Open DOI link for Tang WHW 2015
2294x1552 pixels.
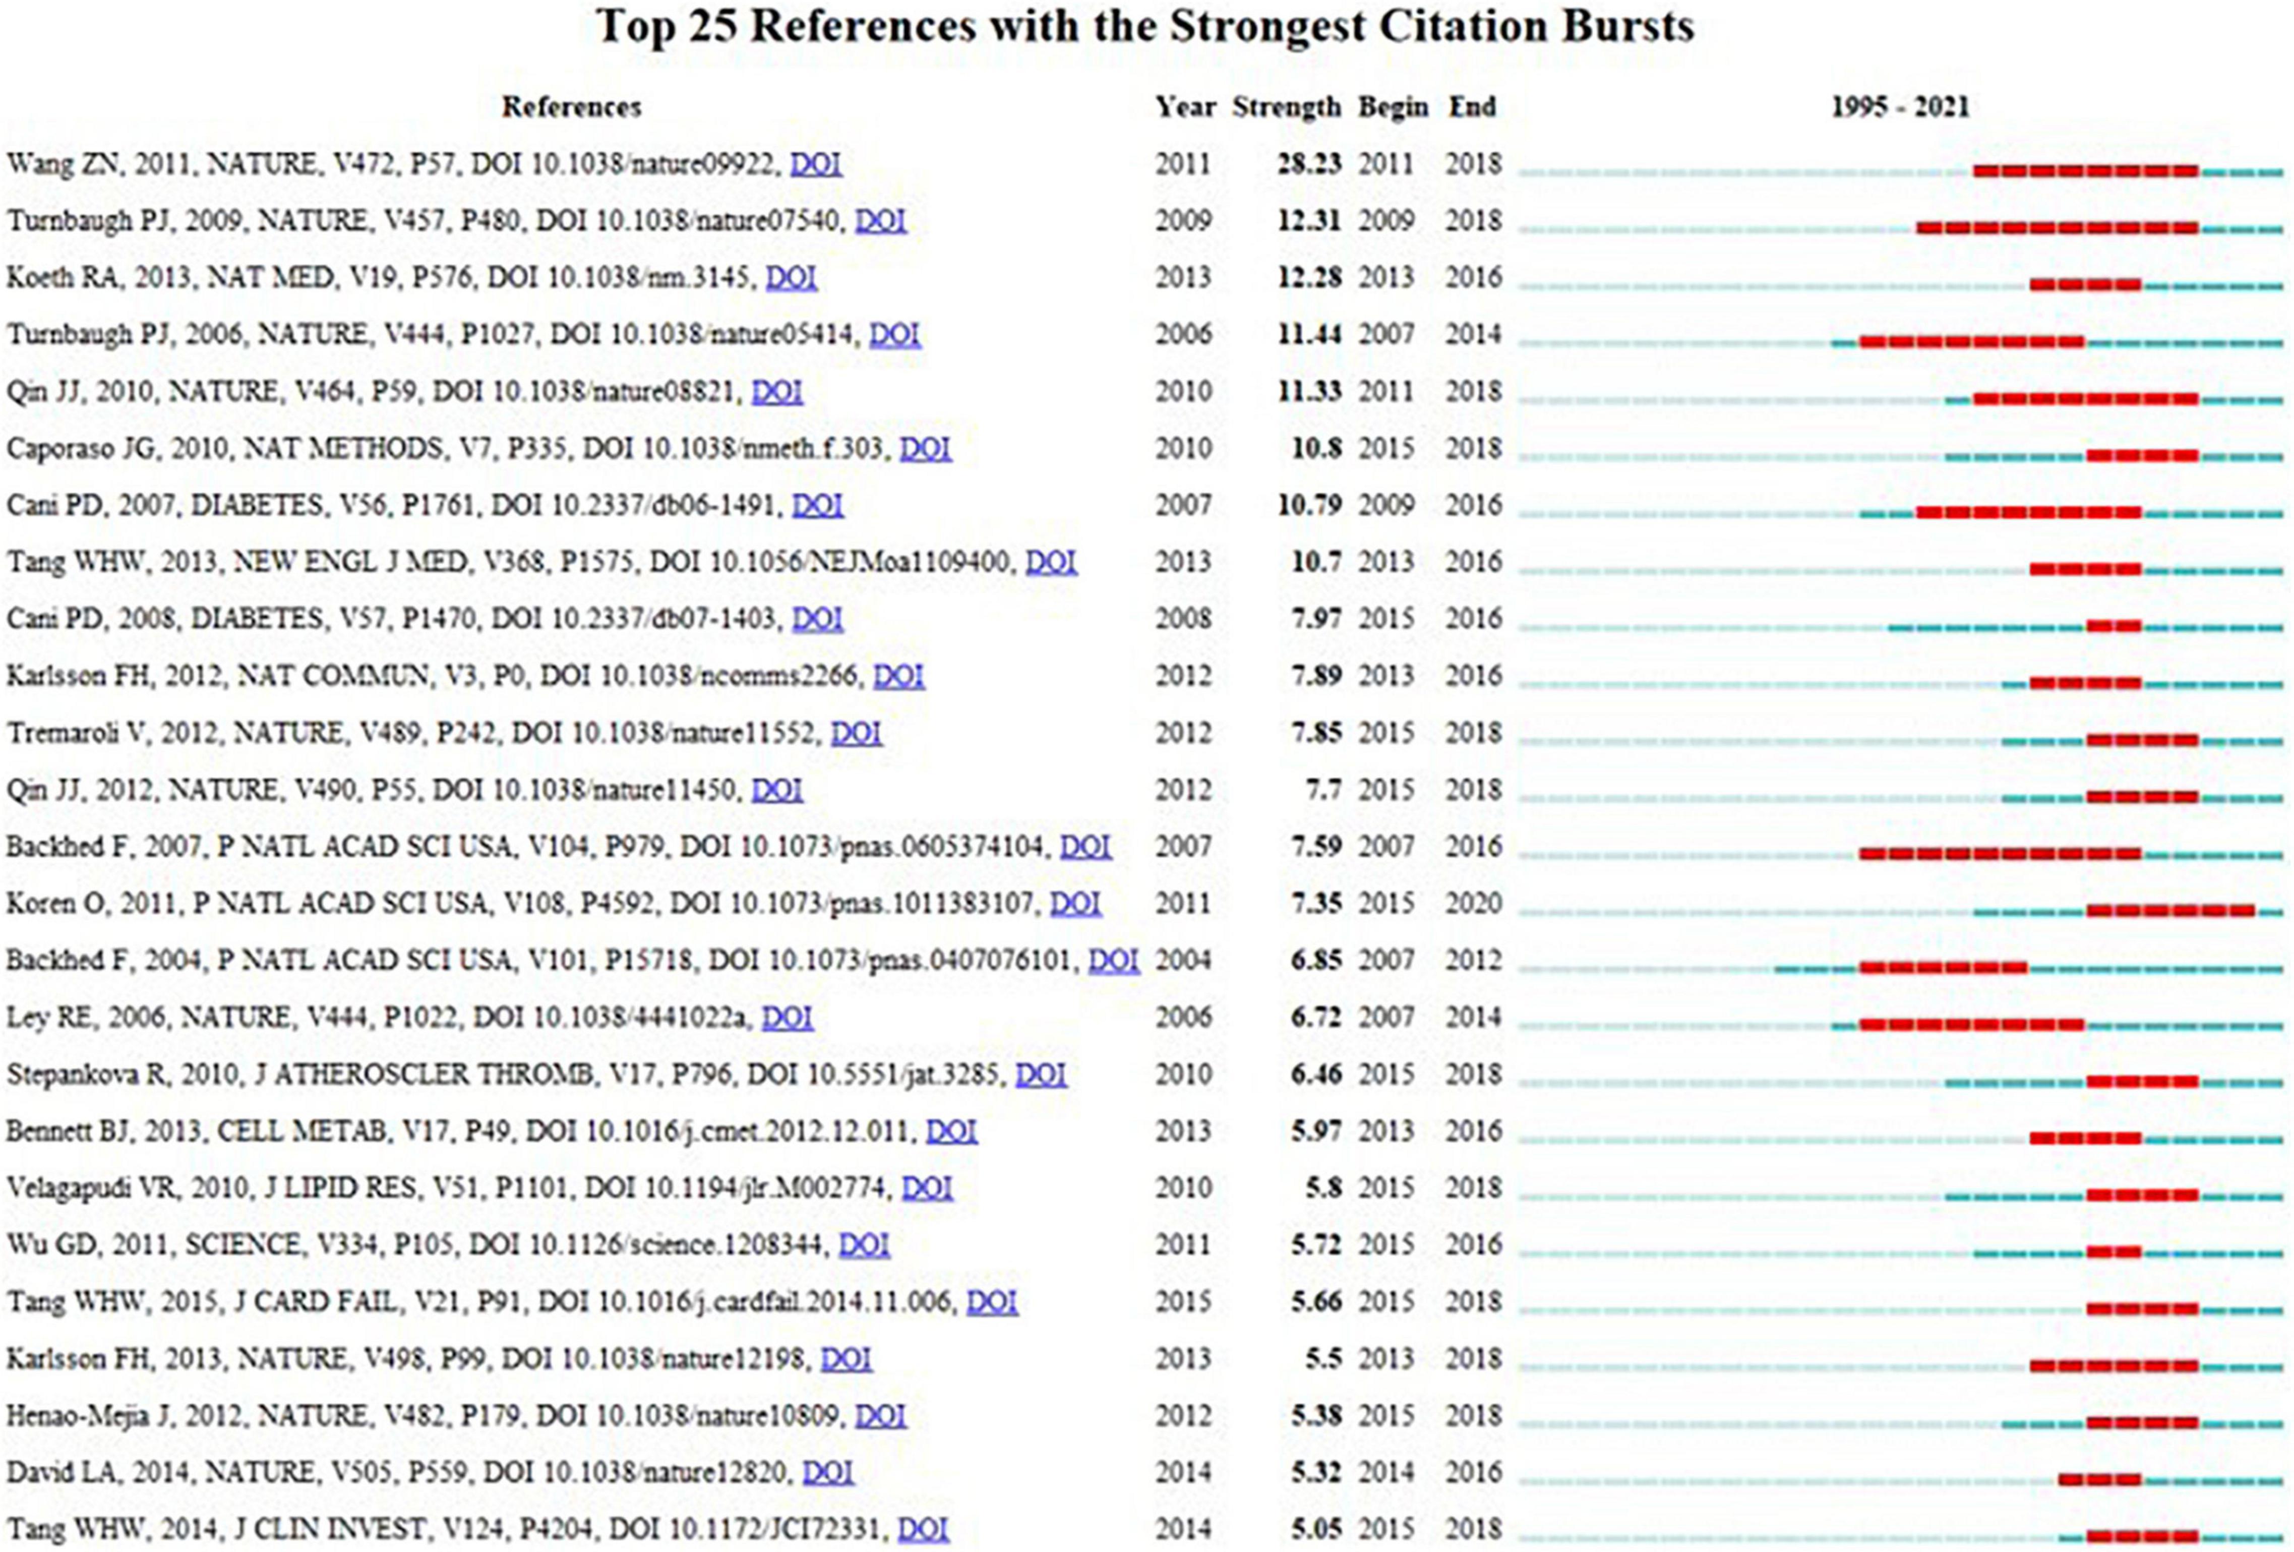coord(992,1301)
